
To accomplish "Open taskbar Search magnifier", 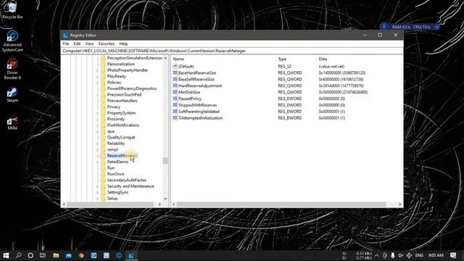I will (x=18, y=255).
